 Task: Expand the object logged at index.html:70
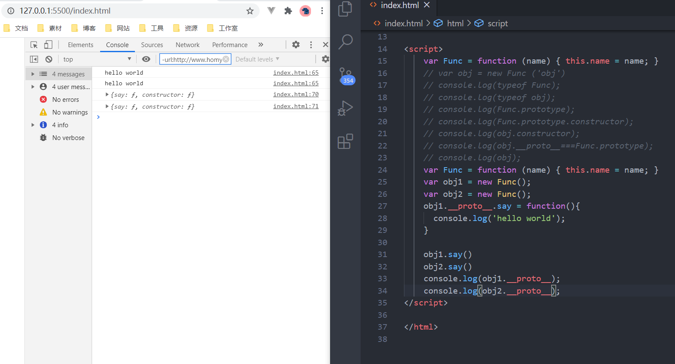pos(107,94)
